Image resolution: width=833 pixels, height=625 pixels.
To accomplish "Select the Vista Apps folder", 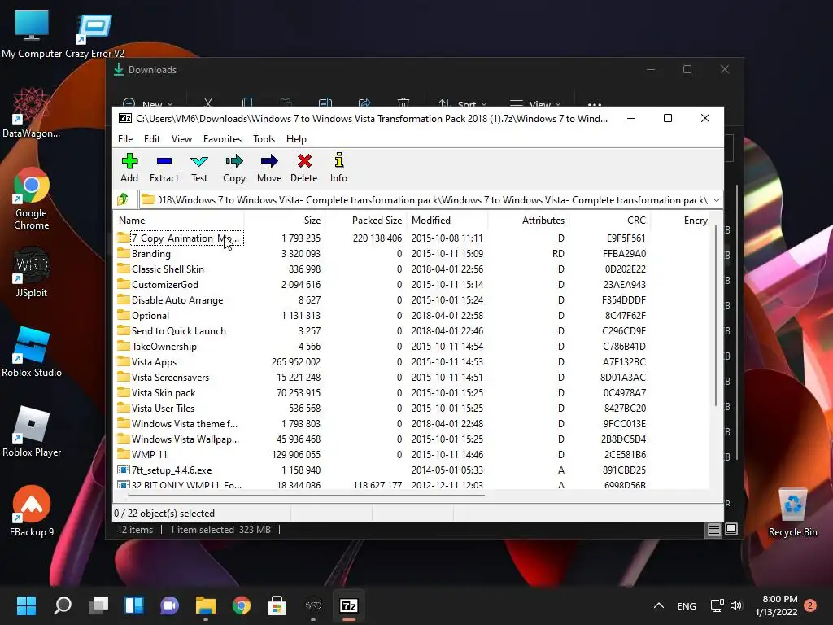I will point(146,361).
